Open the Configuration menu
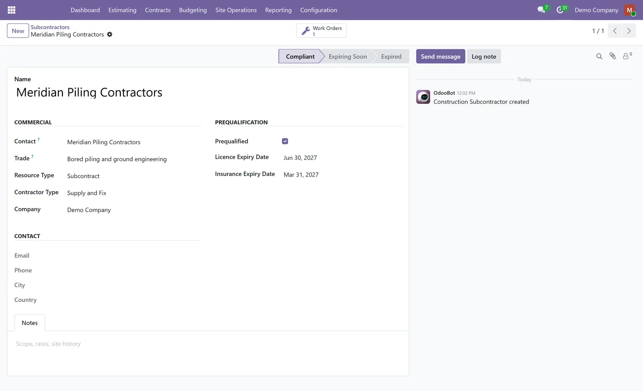Image resolution: width=643 pixels, height=391 pixels. [x=318, y=10]
